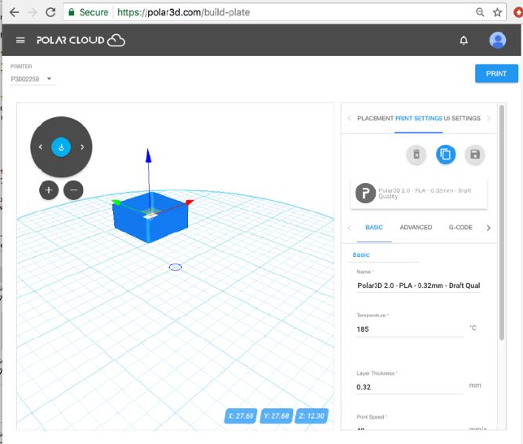Click the Layer Thickness field 0.32
The width and height of the screenshot is (523, 444).
(410, 387)
